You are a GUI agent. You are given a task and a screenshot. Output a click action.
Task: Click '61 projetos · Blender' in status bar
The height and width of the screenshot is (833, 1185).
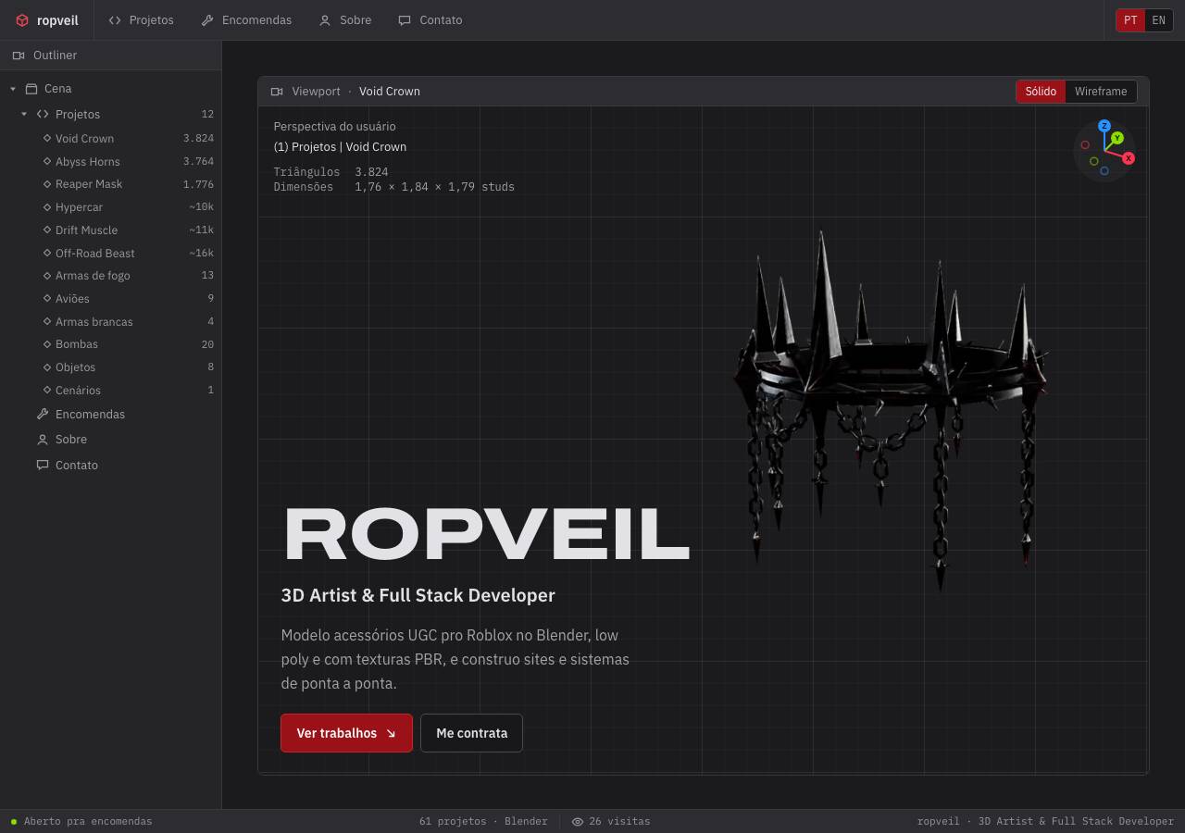click(483, 822)
